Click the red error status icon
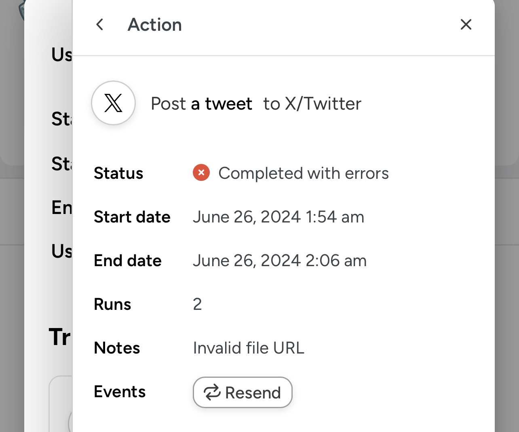This screenshot has width=519, height=432. click(x=201, y=173)
